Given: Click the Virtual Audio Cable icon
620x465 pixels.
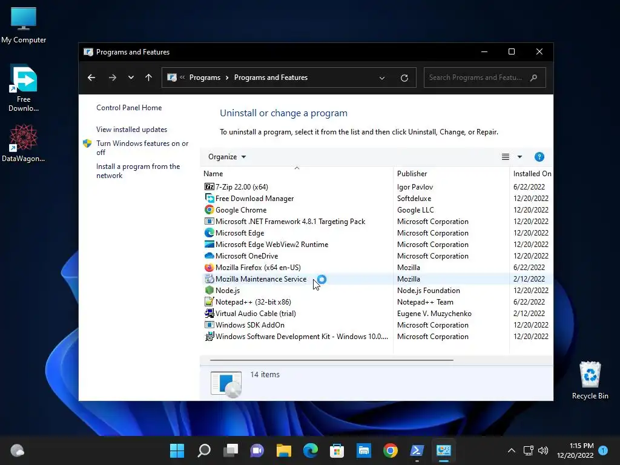Looking at the screenshot, I should (x=209, y=313).
